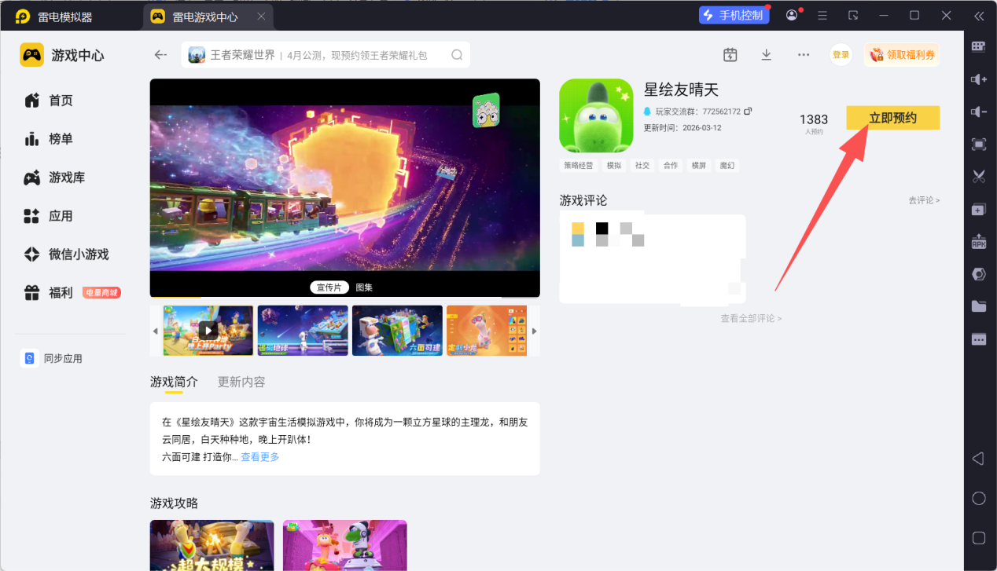Screen dimensions: 997x571
Task: Select the 横屏 tag
Action: [x=698, y=166]
